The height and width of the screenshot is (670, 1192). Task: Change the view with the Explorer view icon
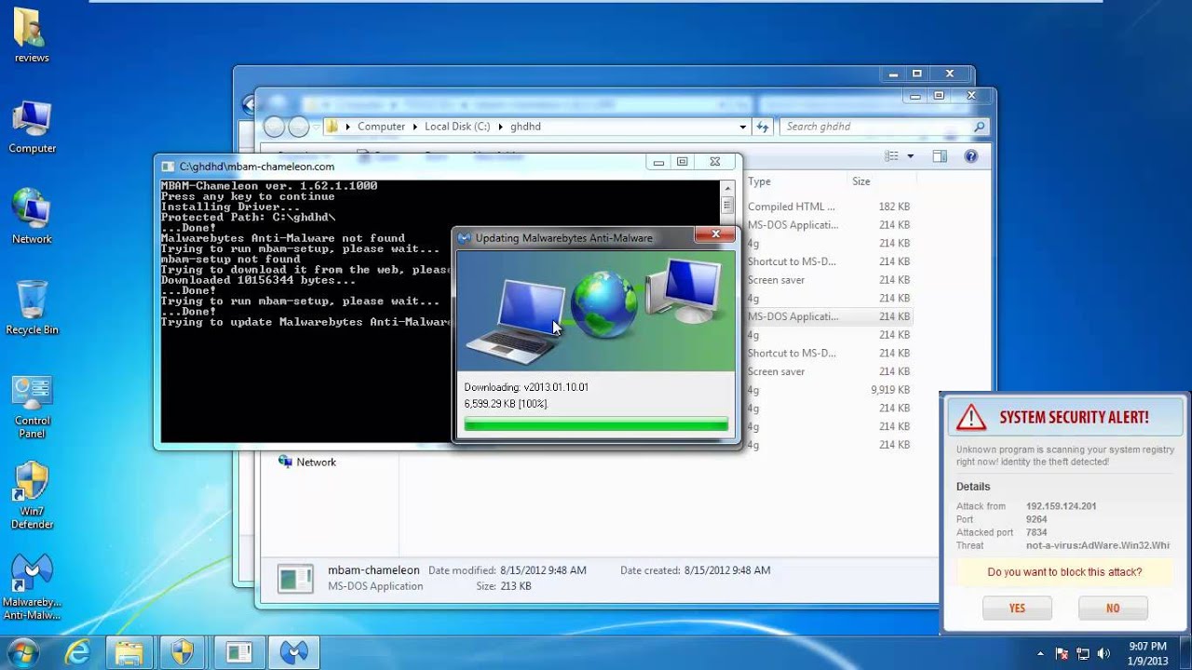point(892,156)
